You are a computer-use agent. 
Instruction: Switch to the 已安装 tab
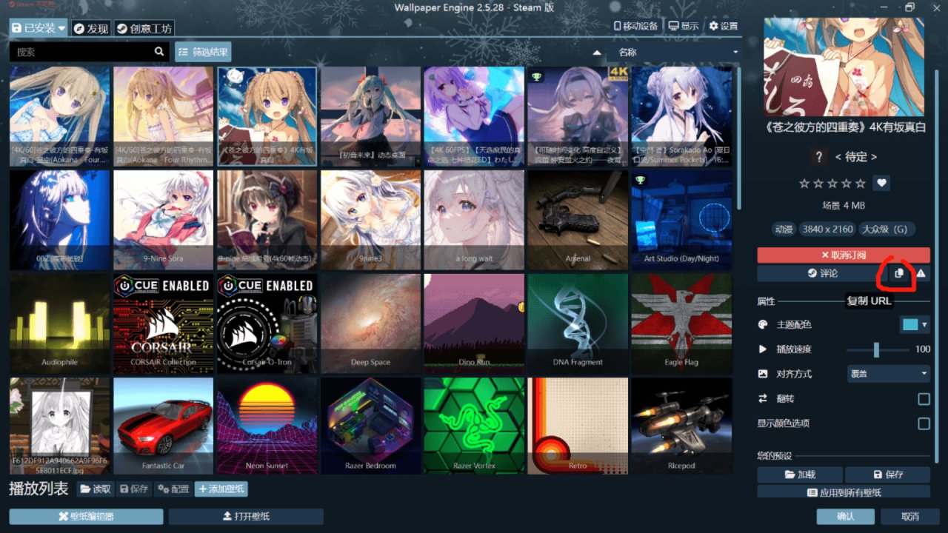[x=39, y=28]
